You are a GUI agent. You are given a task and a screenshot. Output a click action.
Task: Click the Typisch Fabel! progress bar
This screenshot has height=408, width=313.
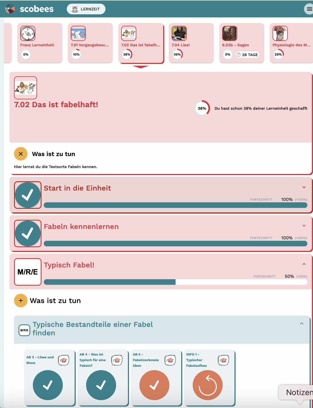coord(176,282)
